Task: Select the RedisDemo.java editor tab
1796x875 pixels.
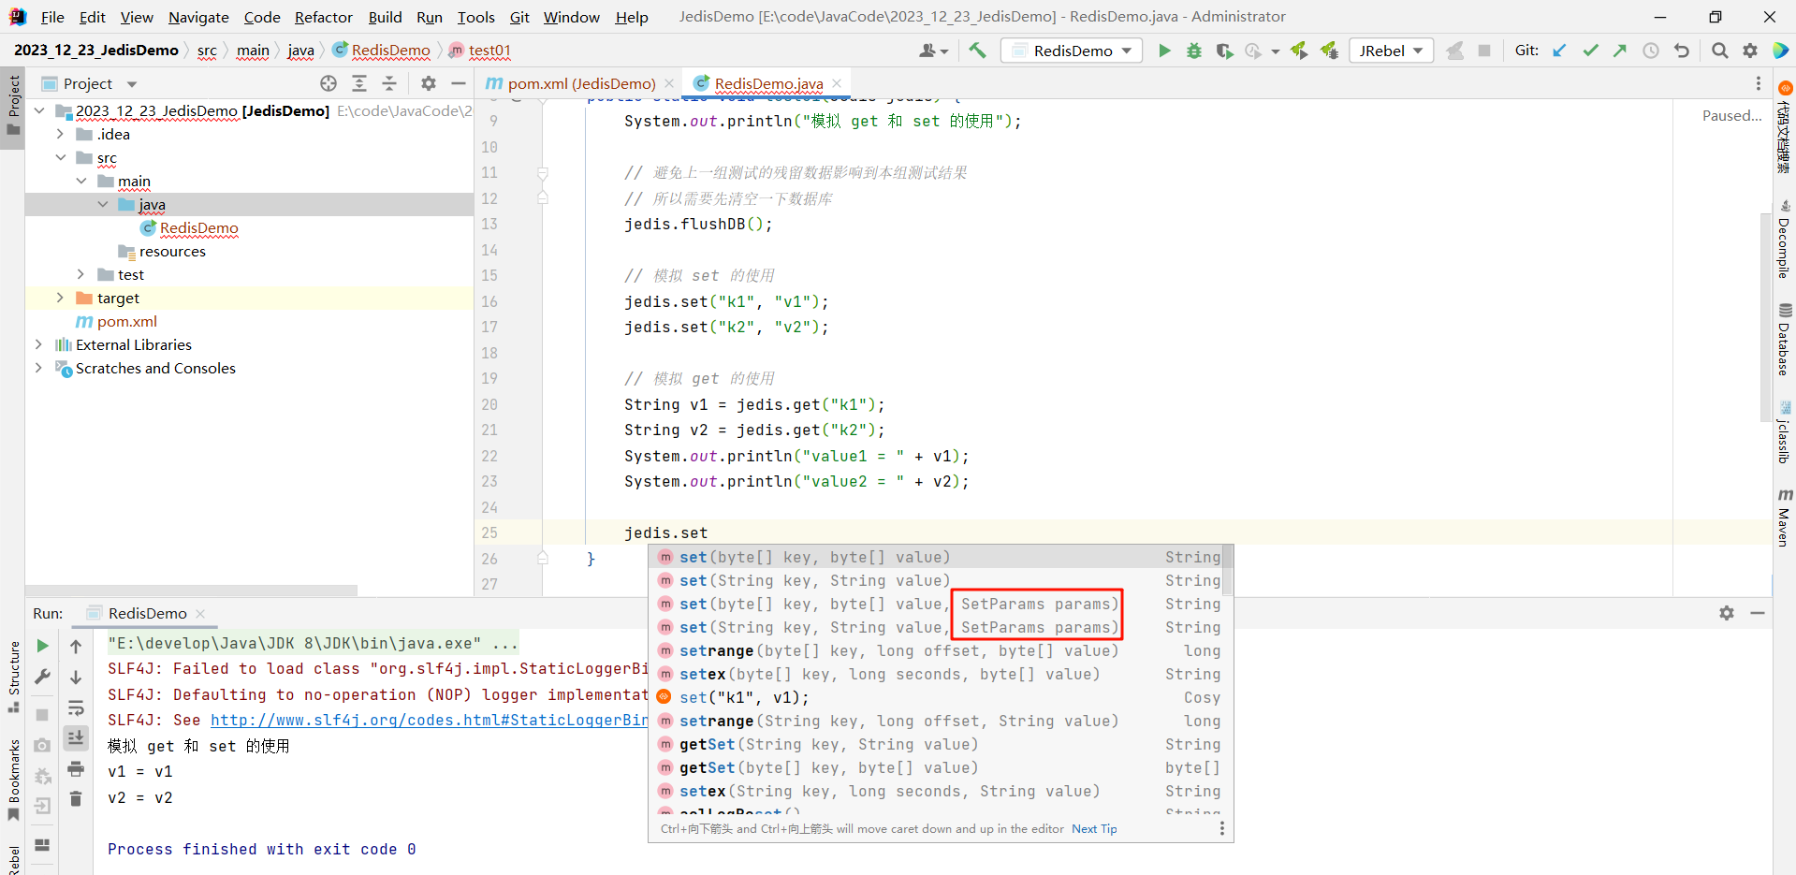Action: pyautogui.click(x=768, y=83)
